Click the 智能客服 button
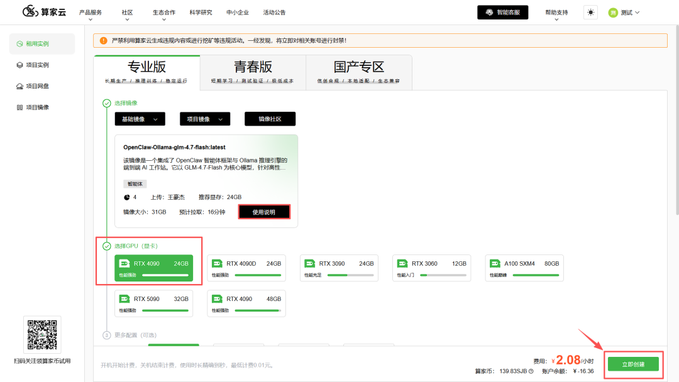The width and height of the screenshot is (679, 382). pyautogui.click(x=503, y=13)
